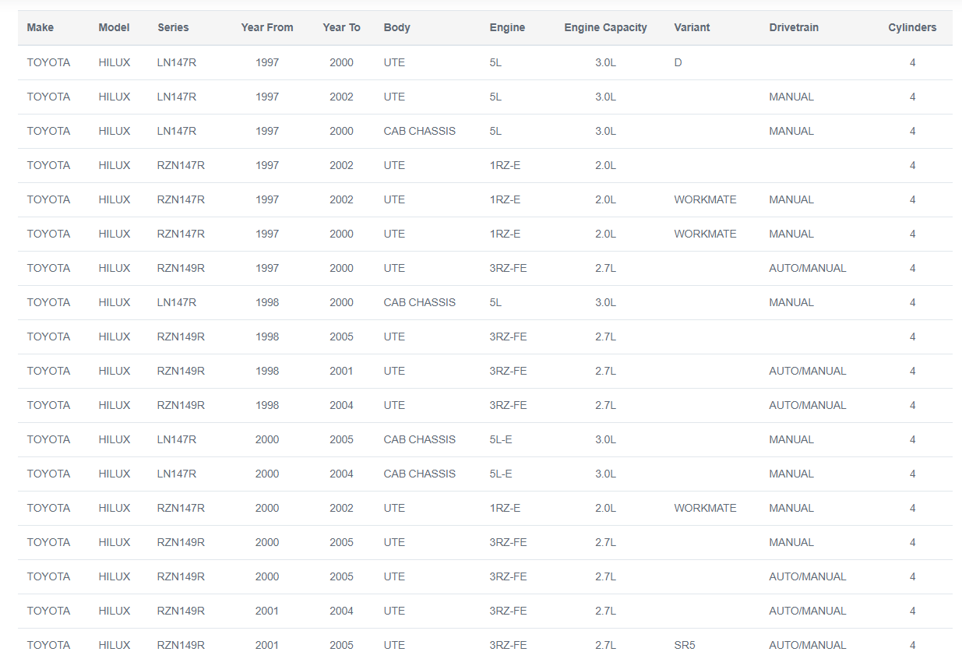Select the SR5 variant cell
Viewport: 962px width, 666px height.
(684, 645)
